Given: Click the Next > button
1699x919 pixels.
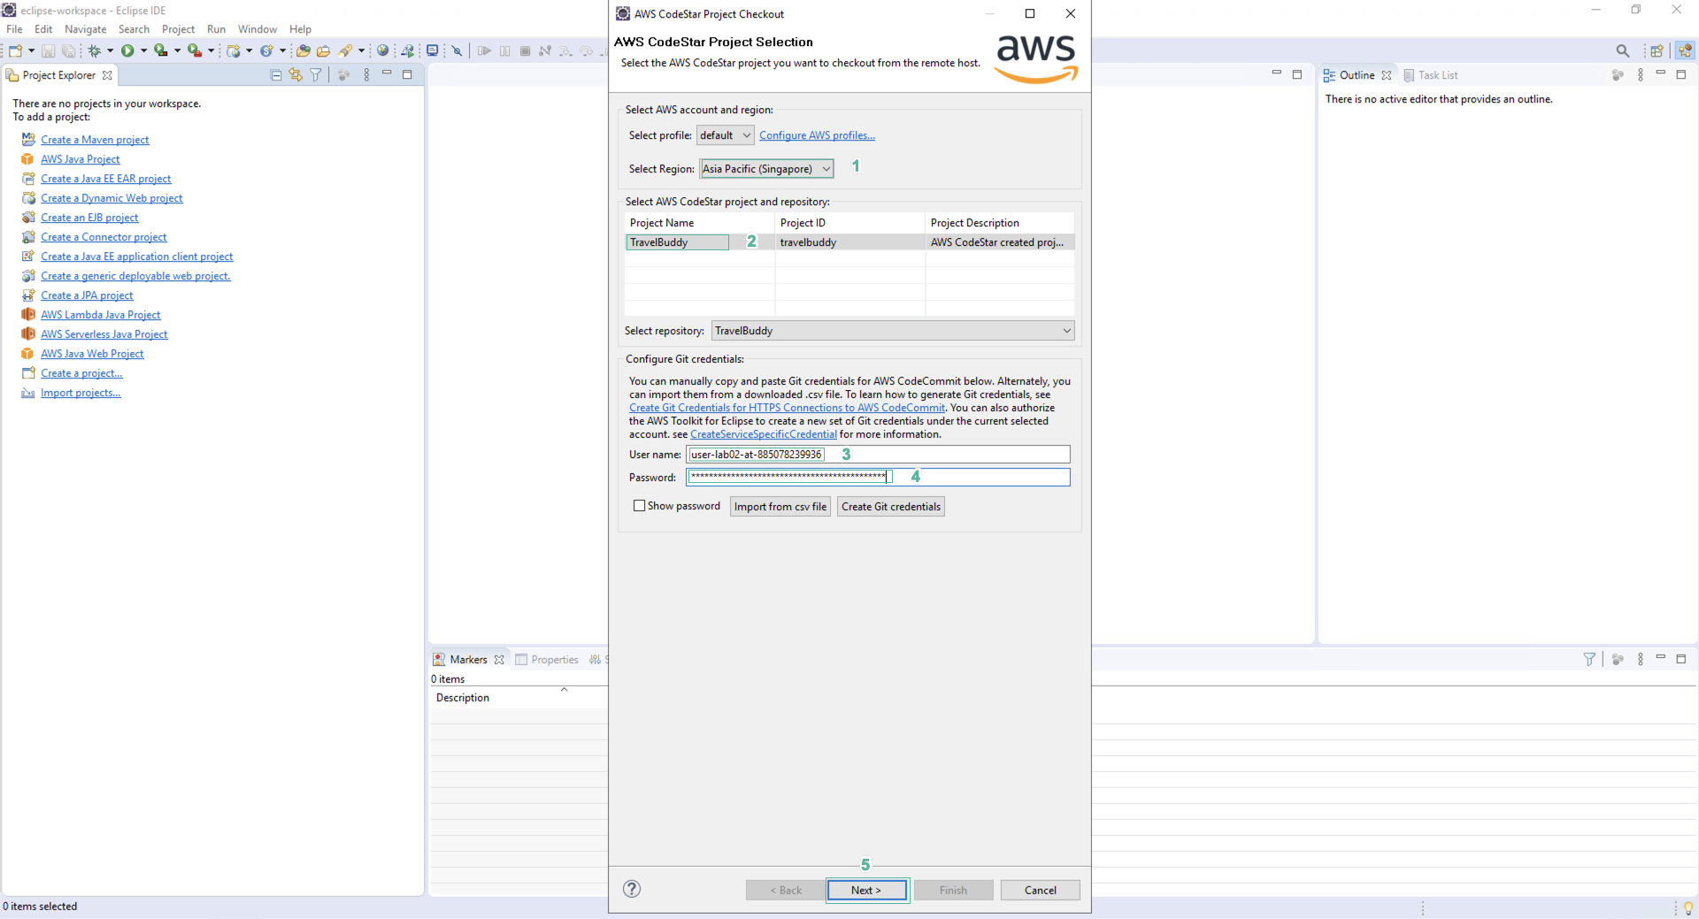Looking at the screenshot, I should pyautogui.click(x=866, y=890).
